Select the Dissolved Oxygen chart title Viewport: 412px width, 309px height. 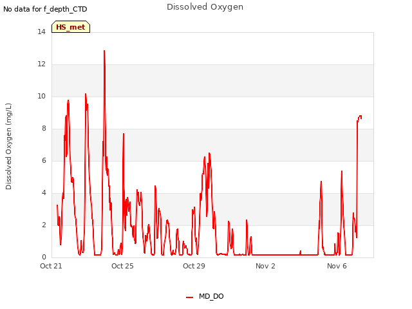point(205,7)
